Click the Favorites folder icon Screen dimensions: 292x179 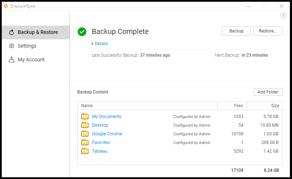point(85,143)
